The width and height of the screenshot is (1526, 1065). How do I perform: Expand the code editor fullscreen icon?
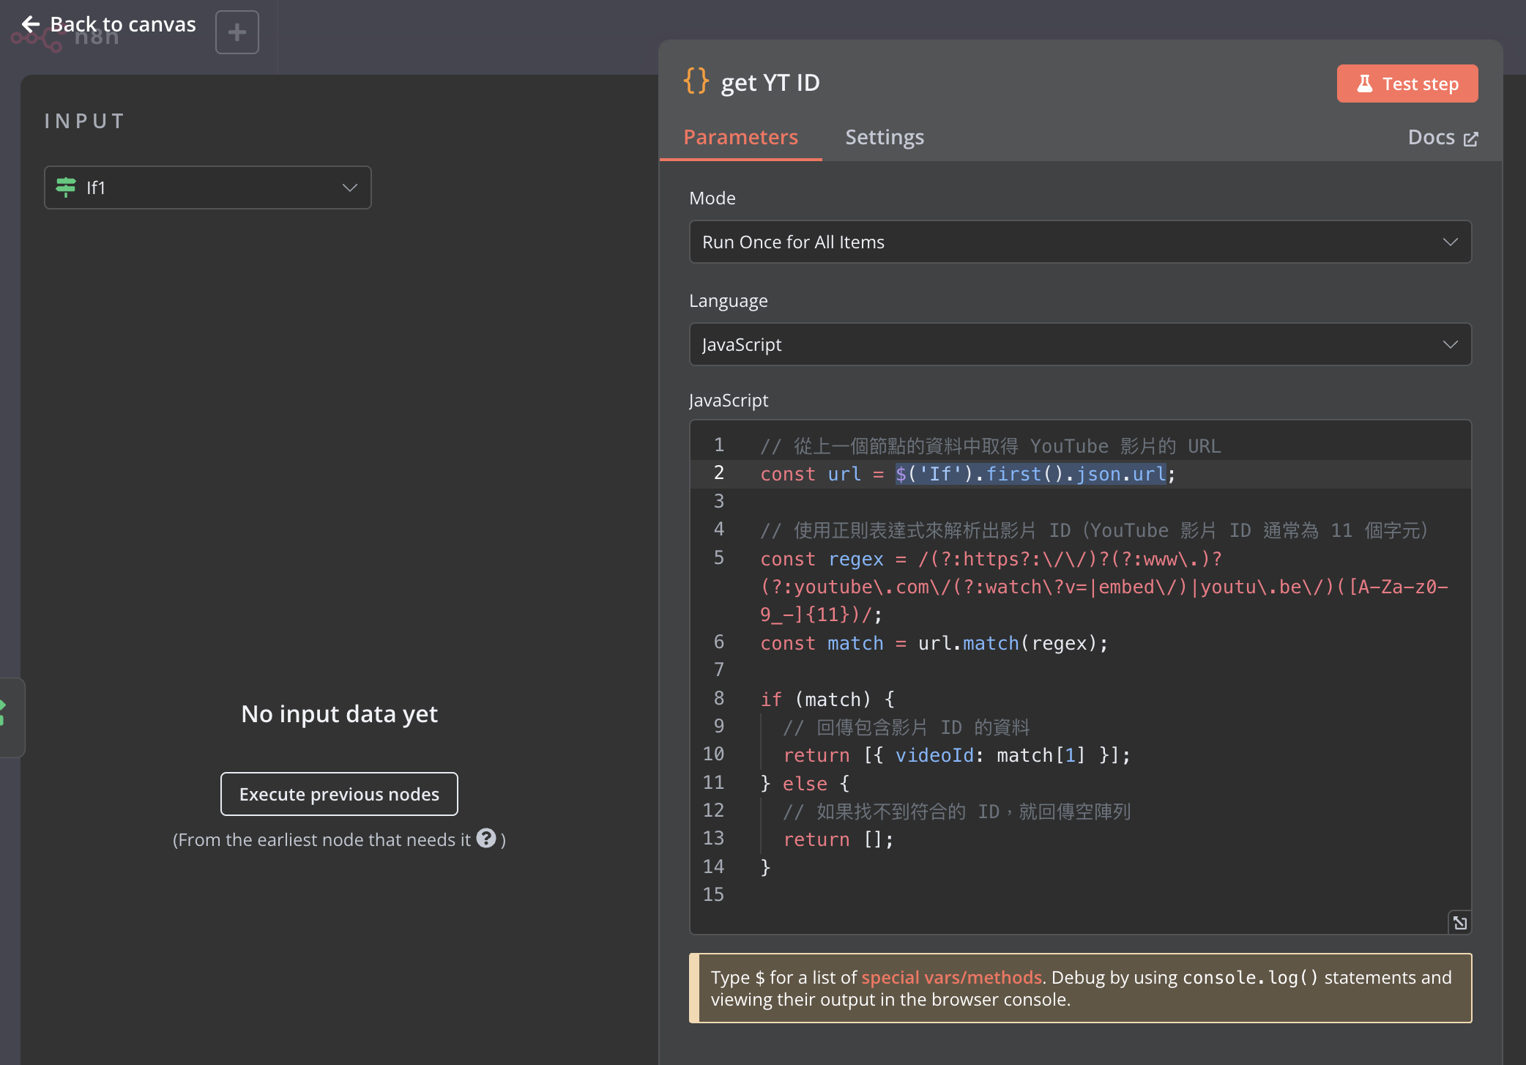point(1459,923)
